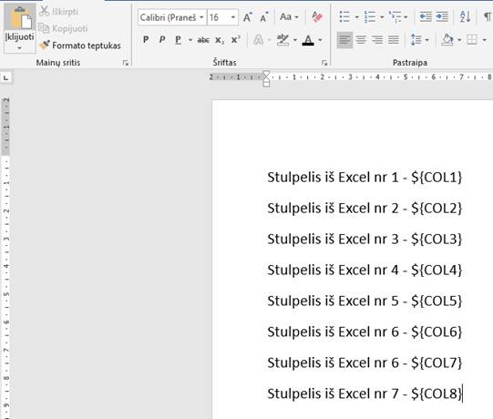Expand the Aa change case dropdown
The height and width of the screenshot is (419, 493).
click(x=296, y=17)
